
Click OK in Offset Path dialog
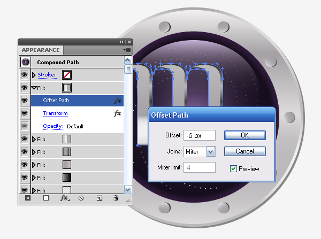click(245, 135)
